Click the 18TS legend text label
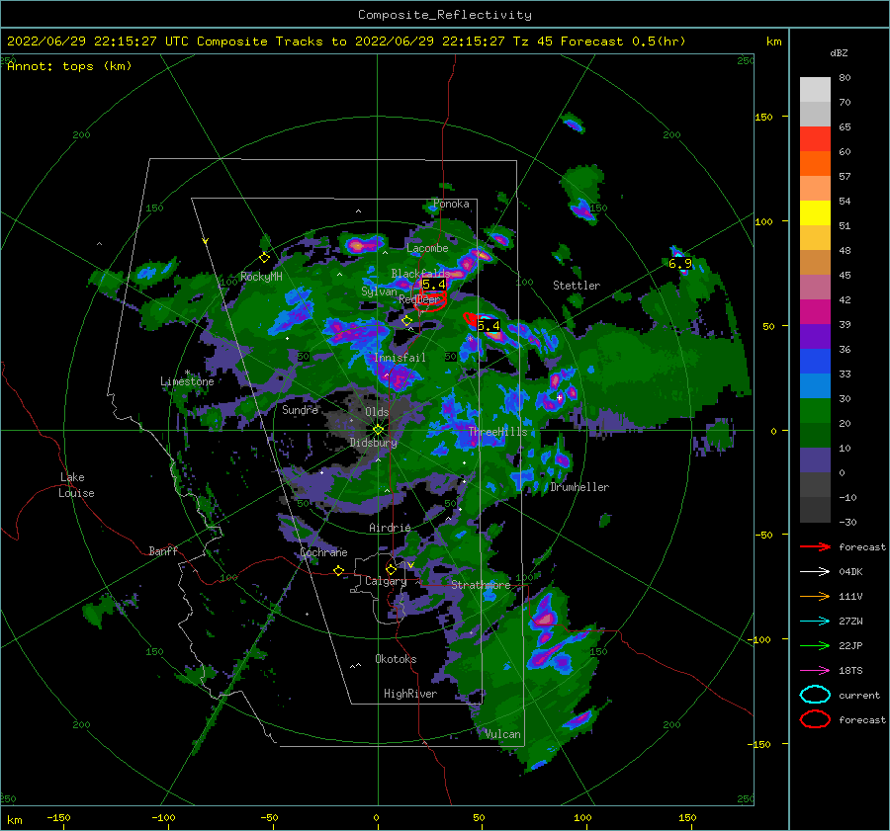The height and width of the screenshot is (831, 890). (850, 671)
